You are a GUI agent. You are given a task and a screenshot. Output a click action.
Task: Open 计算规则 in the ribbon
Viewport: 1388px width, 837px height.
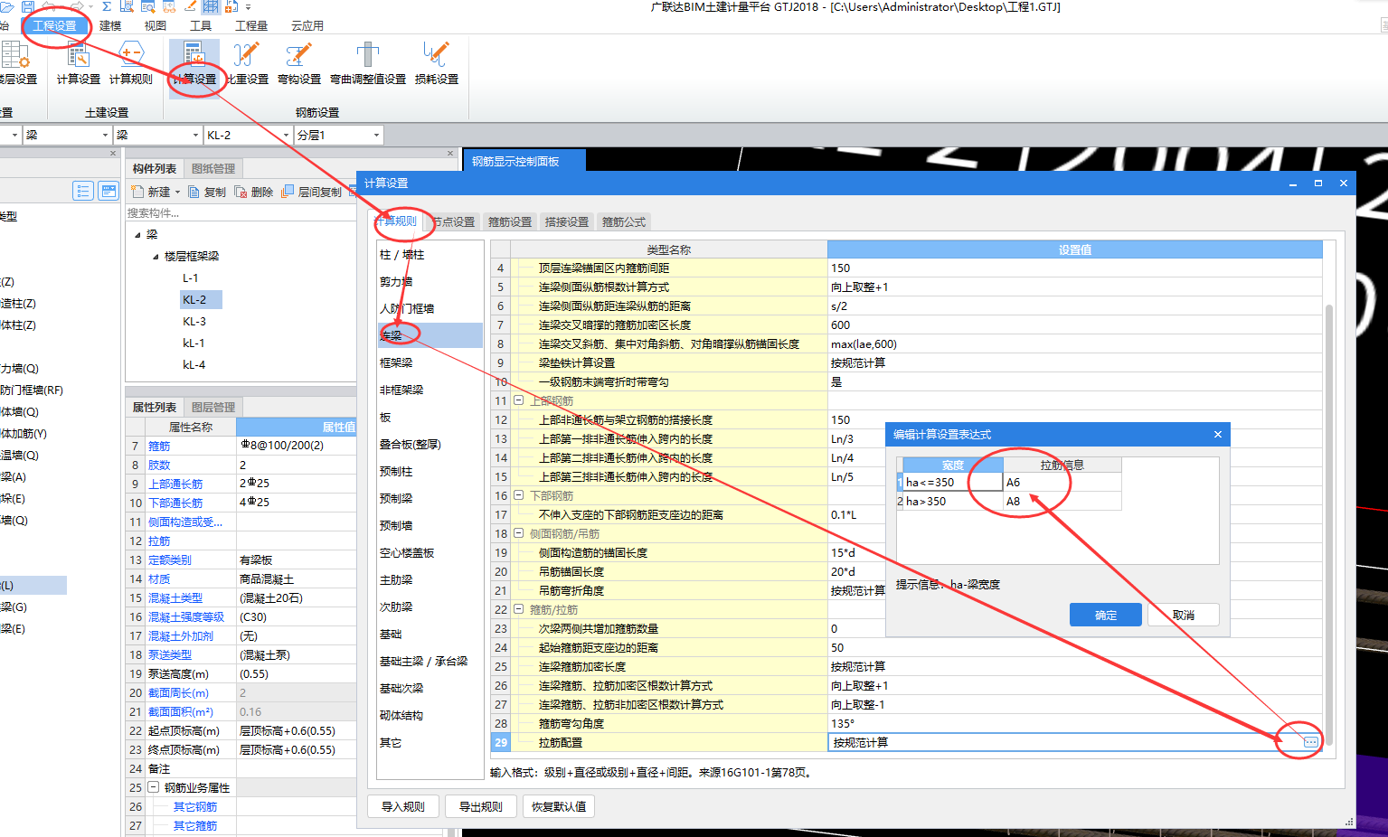point(131,63)
